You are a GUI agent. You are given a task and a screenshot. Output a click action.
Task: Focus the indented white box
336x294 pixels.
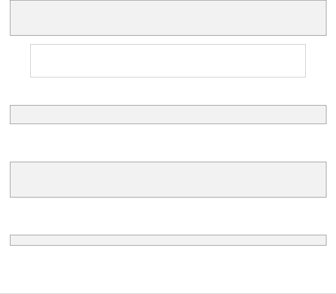168,61
